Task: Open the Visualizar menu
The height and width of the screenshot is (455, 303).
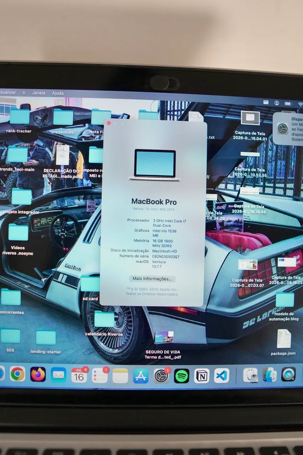Action: tap(7, 92)
